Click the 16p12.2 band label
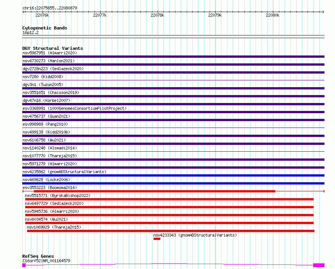335x269 pixels. (x=30, y=32)
